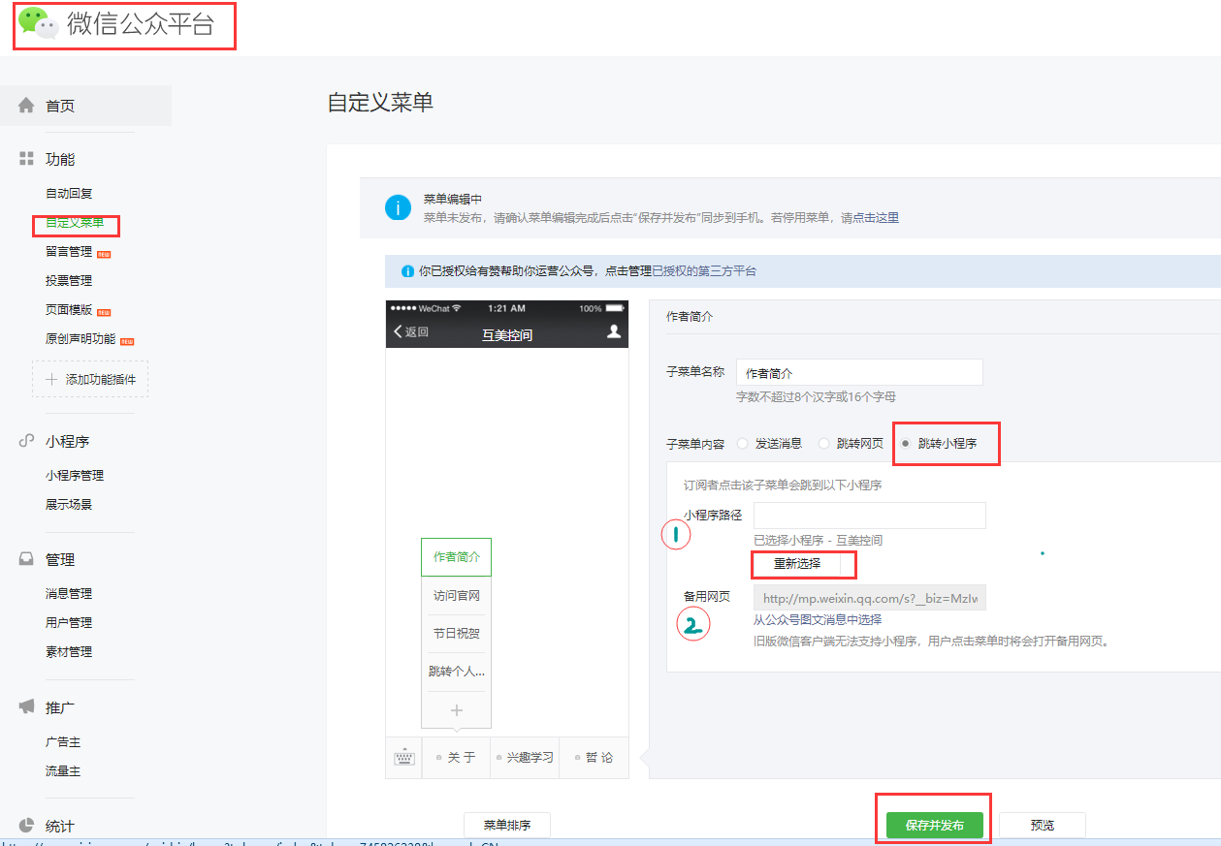Open 自定义菜单 in sidebar

coord(75,223)
